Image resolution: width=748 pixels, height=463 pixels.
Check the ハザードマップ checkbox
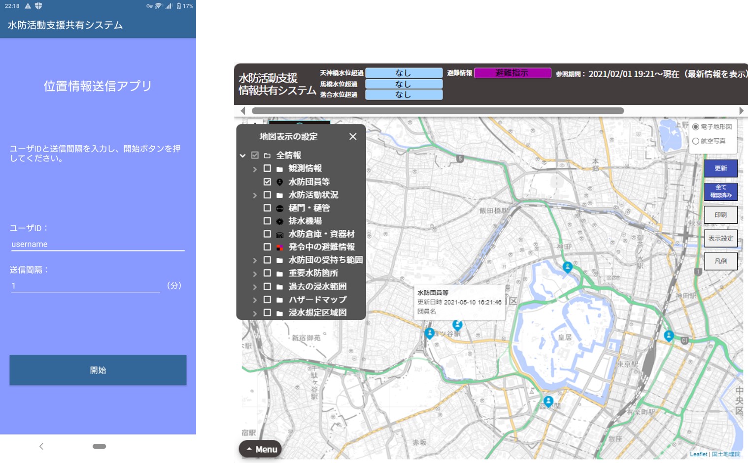tap(267, 299)
